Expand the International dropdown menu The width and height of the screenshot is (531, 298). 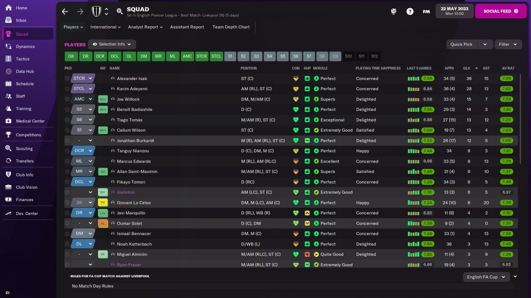(x=105, y=27)
